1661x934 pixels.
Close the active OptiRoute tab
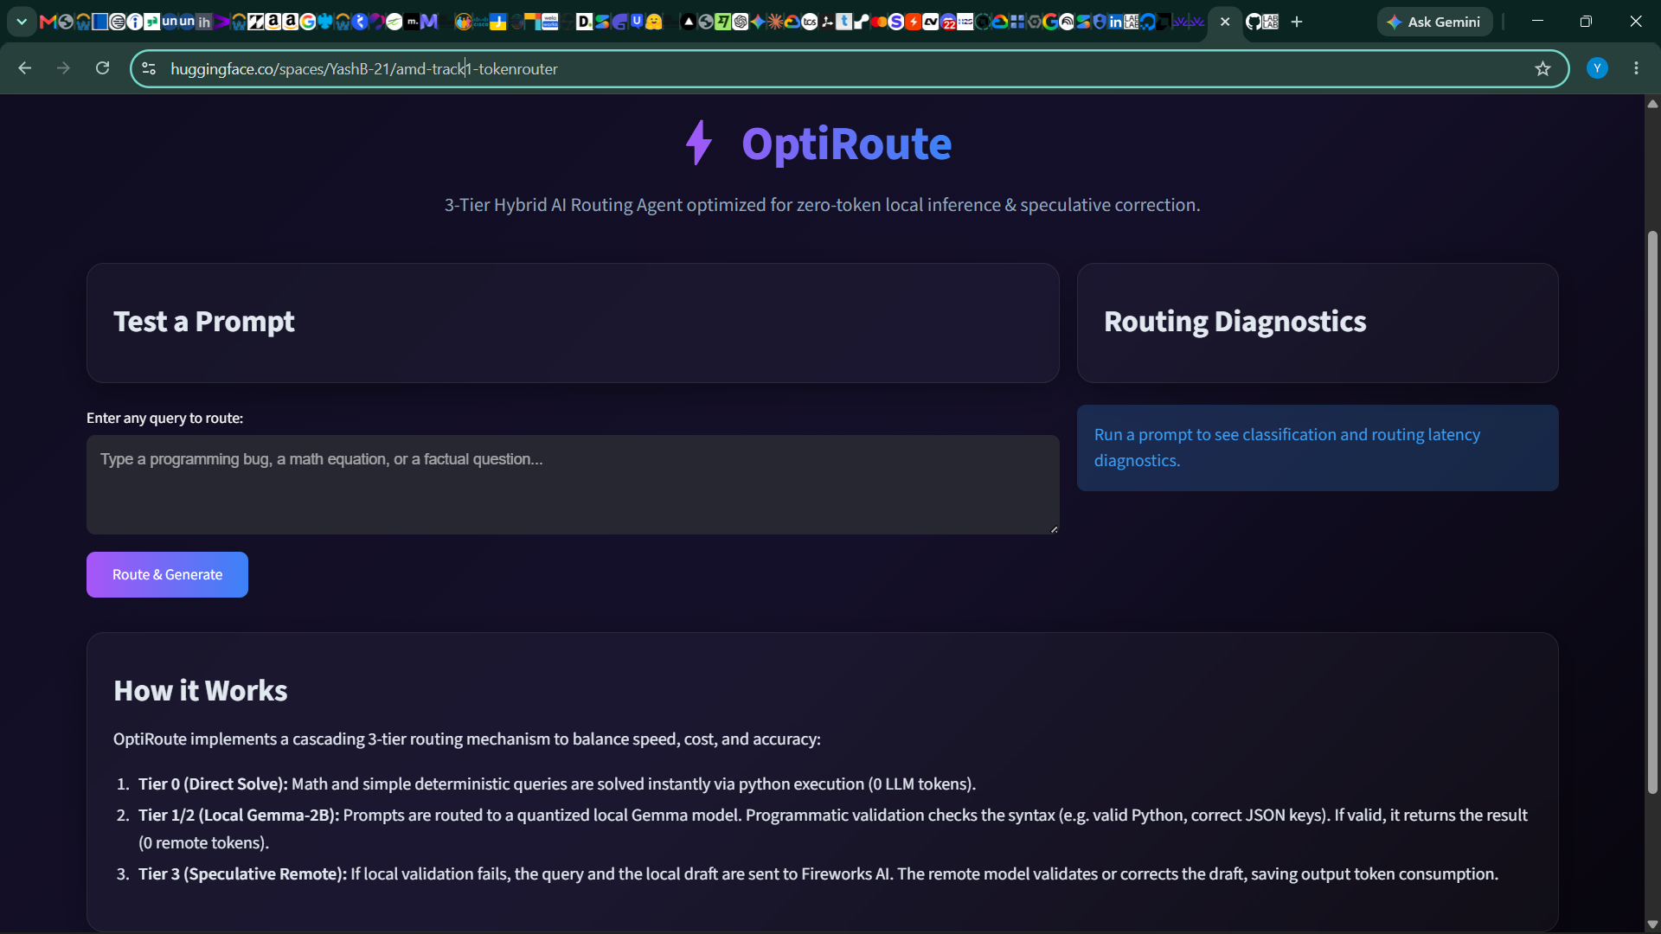(x=1225, y=22)
